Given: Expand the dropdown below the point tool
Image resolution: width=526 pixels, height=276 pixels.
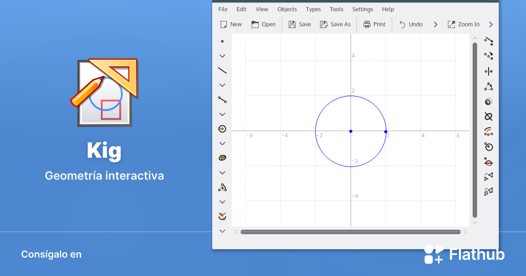Looking at the screenshot, I should coord(222,56).
